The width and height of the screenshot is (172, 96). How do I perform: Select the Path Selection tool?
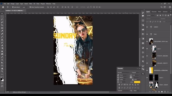[2, 63]
